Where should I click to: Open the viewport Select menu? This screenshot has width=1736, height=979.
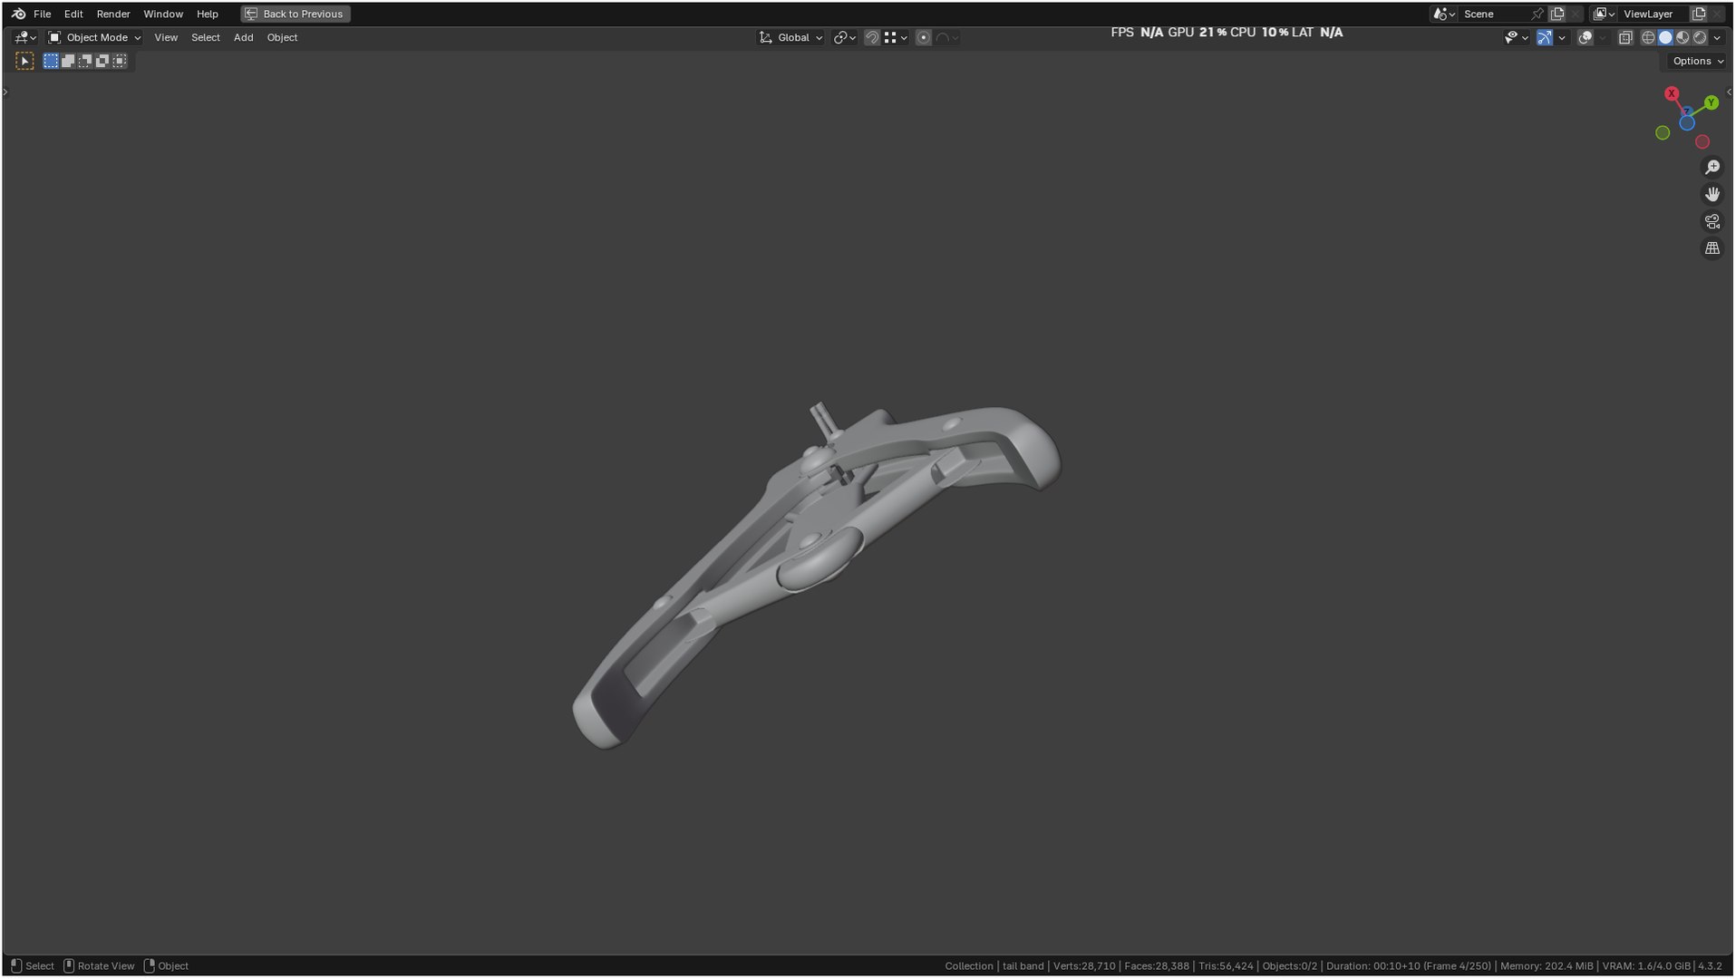pos(206,37)
